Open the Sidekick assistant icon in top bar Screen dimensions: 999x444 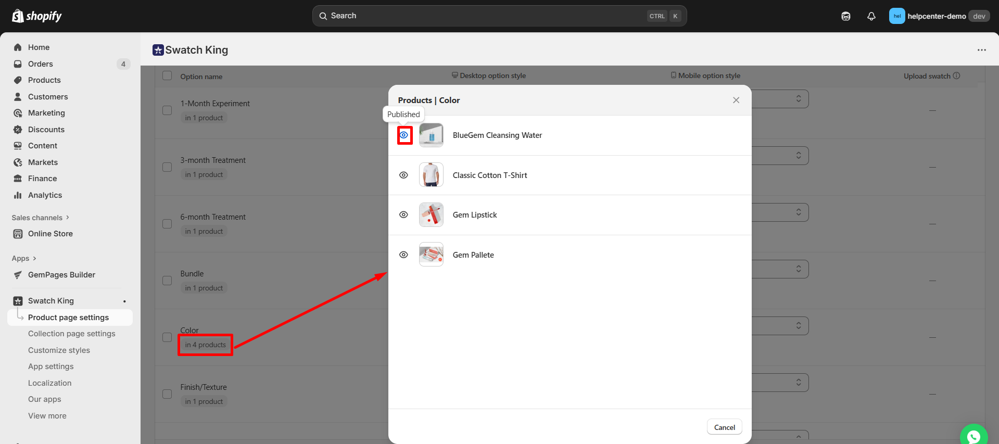point(846,16)
